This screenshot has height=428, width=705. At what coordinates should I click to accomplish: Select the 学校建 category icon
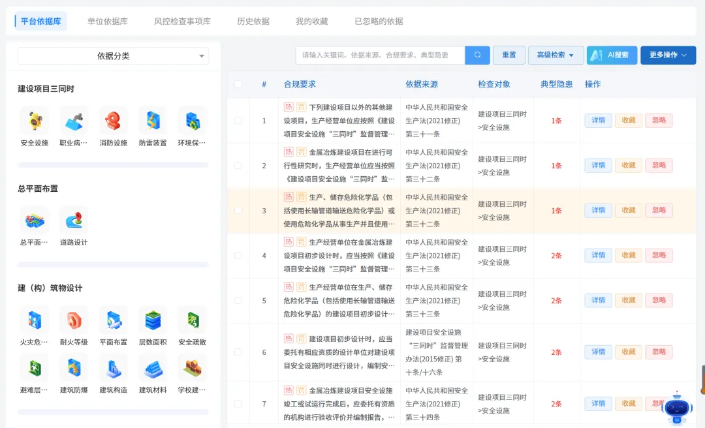(193, 368)
